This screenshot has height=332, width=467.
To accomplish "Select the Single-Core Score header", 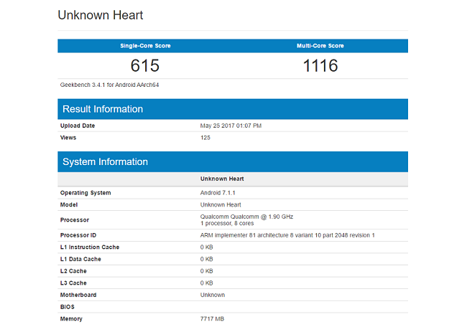I will click(x=145, y=46).
